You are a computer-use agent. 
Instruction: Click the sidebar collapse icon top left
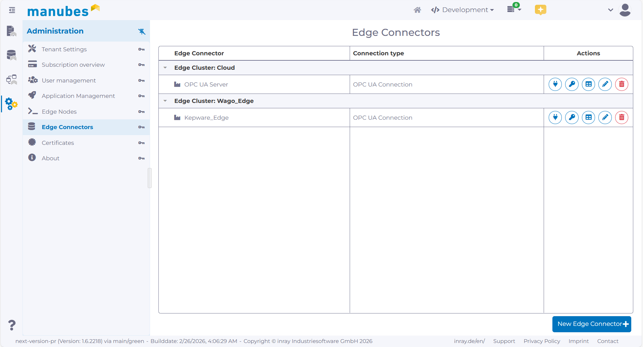point(11,10)
